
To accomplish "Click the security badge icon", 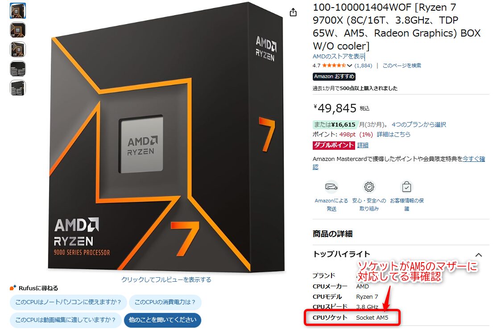I will point(369,187).
